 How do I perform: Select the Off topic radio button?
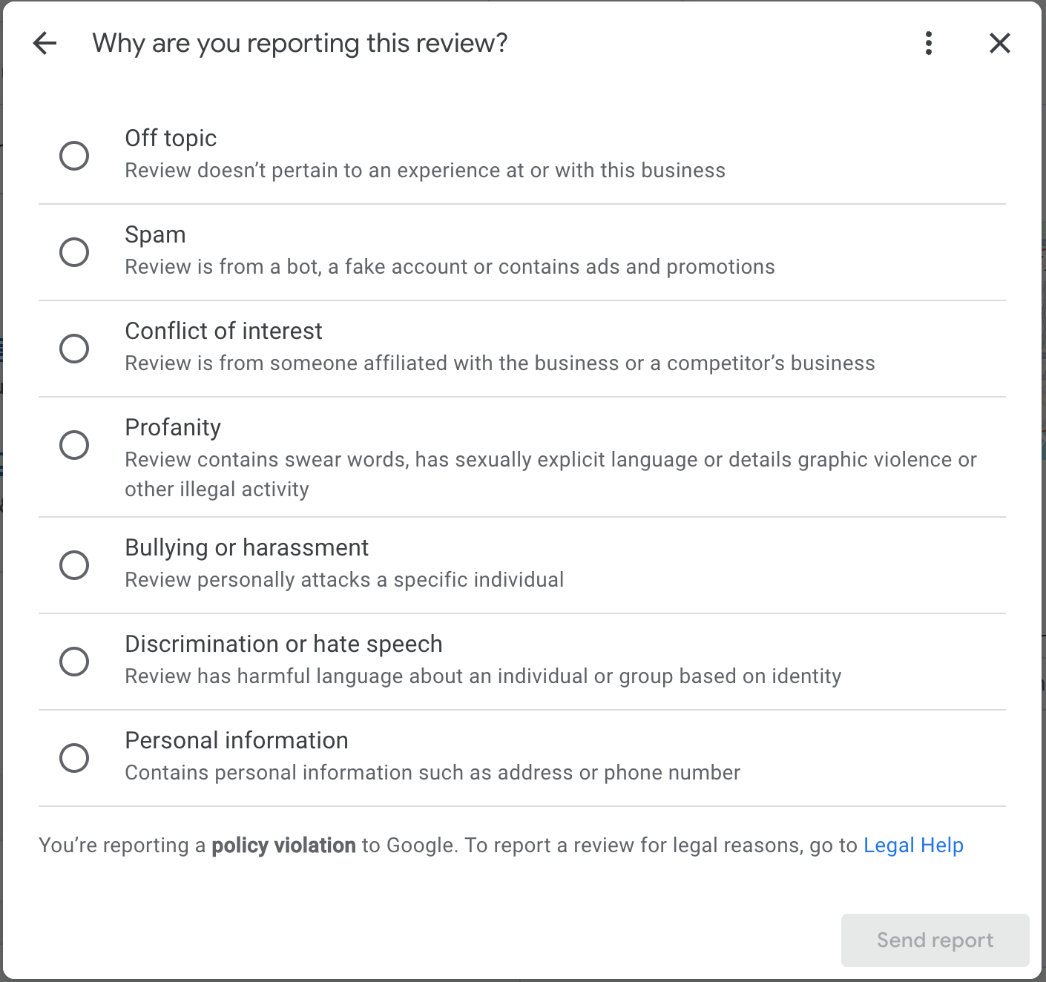[74, 156]
